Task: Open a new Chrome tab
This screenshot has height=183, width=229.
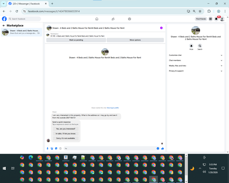Action: point(52,4)
